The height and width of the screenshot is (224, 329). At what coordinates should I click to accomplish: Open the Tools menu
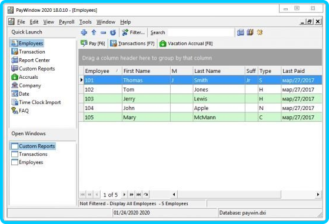(x=85, y=22)
